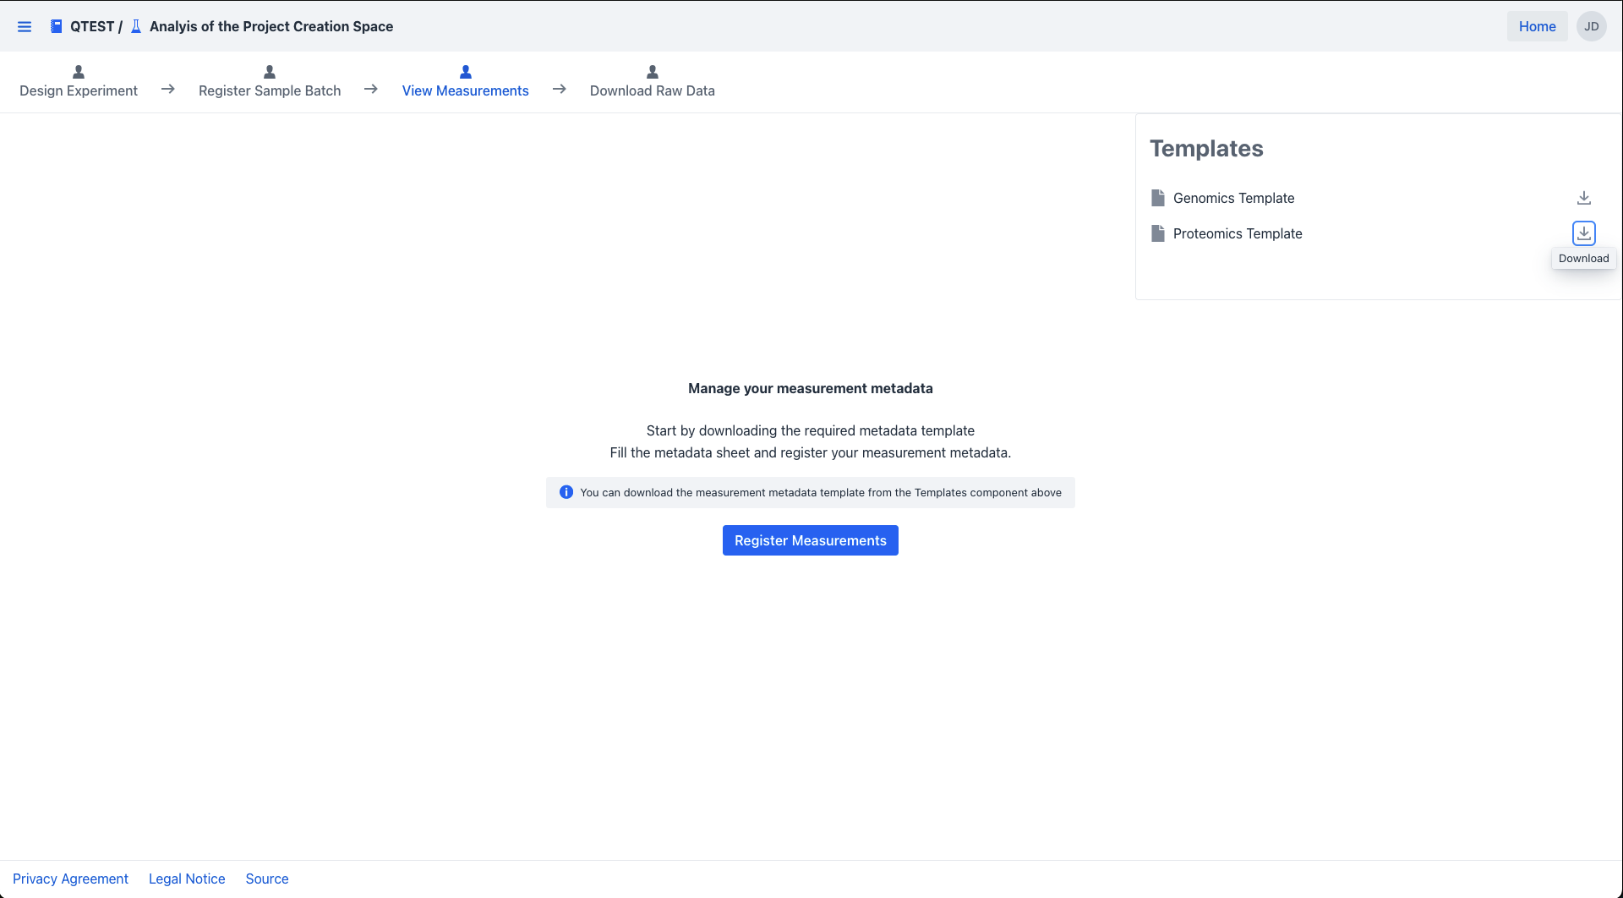1623x898 pixels.
Task: Download the Genomics Template
Action: coord(1583,198)
